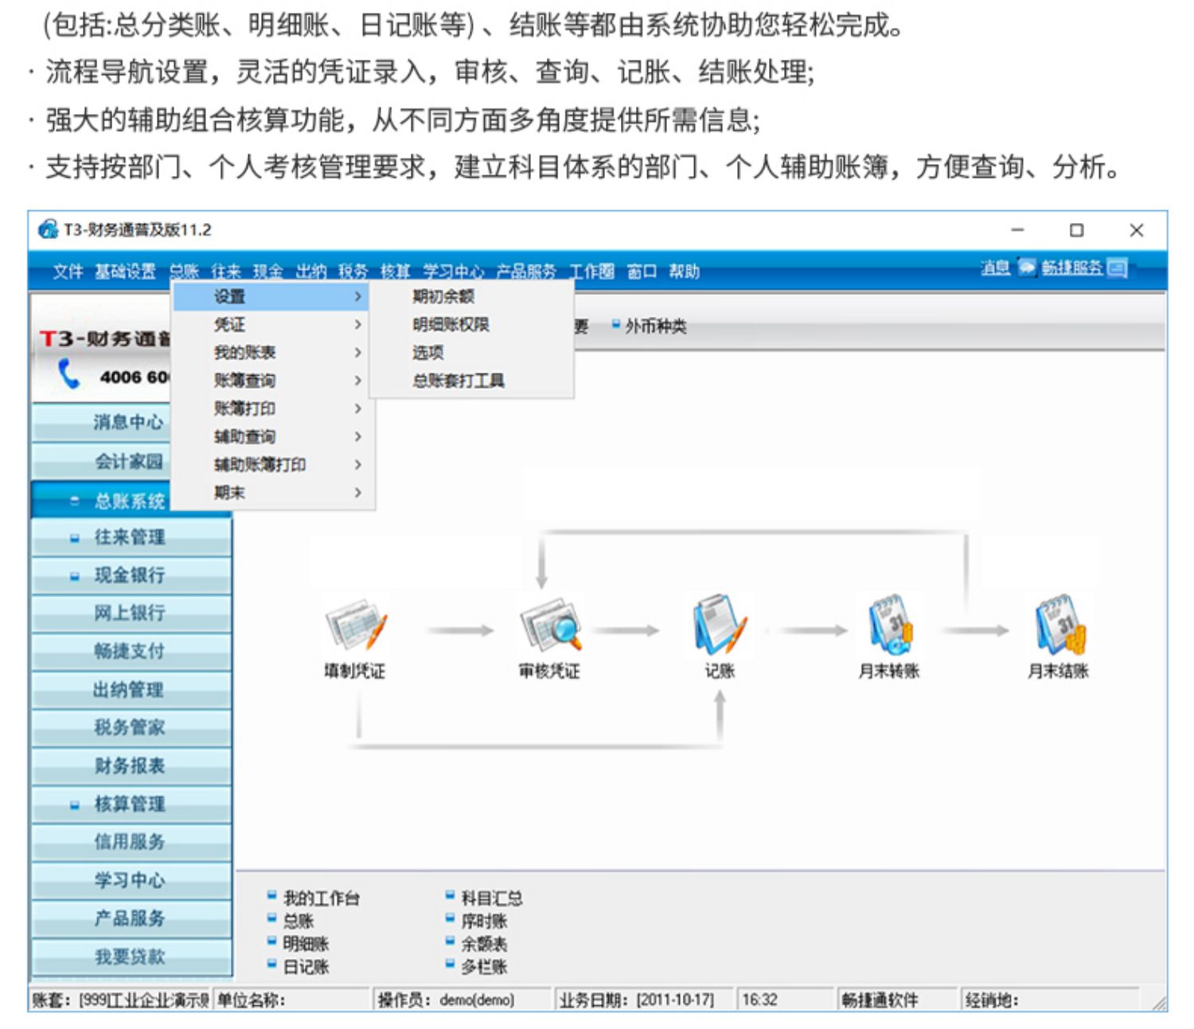Image resolution: width=1194 pixels, height=1029 pixels.
Task: Click the 消息 link in header
Action: (995, 268)
